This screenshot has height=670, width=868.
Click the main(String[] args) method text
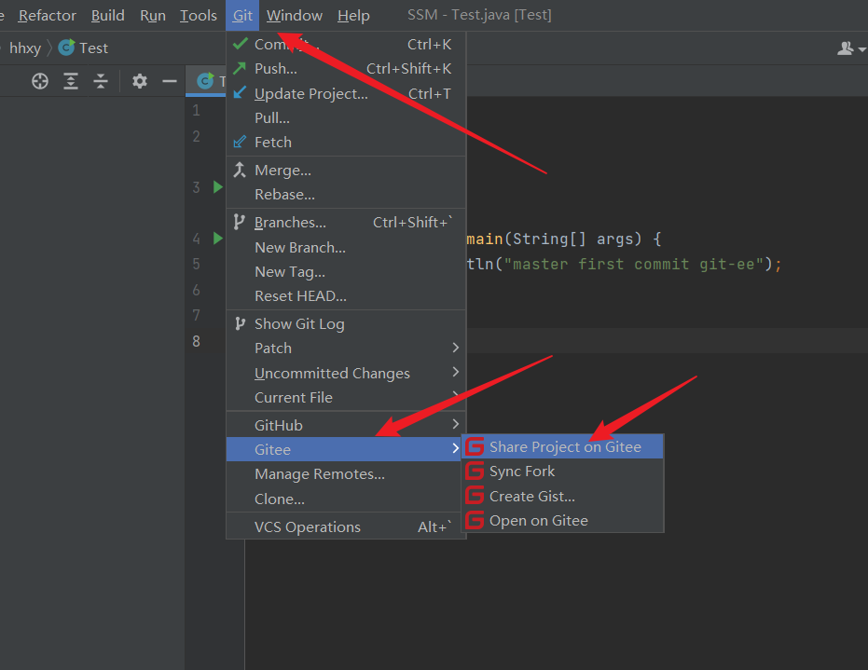(554, 239)
